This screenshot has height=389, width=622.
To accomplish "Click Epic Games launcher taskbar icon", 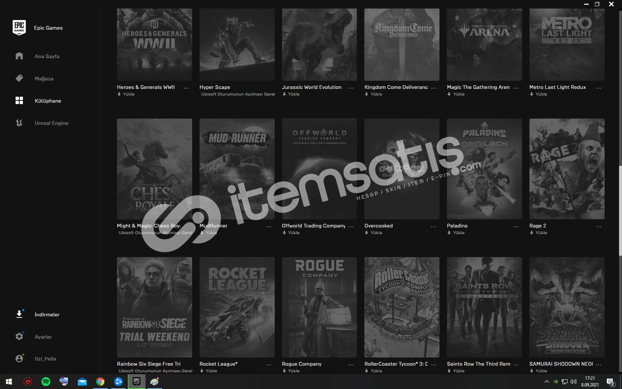I will 137,382.
